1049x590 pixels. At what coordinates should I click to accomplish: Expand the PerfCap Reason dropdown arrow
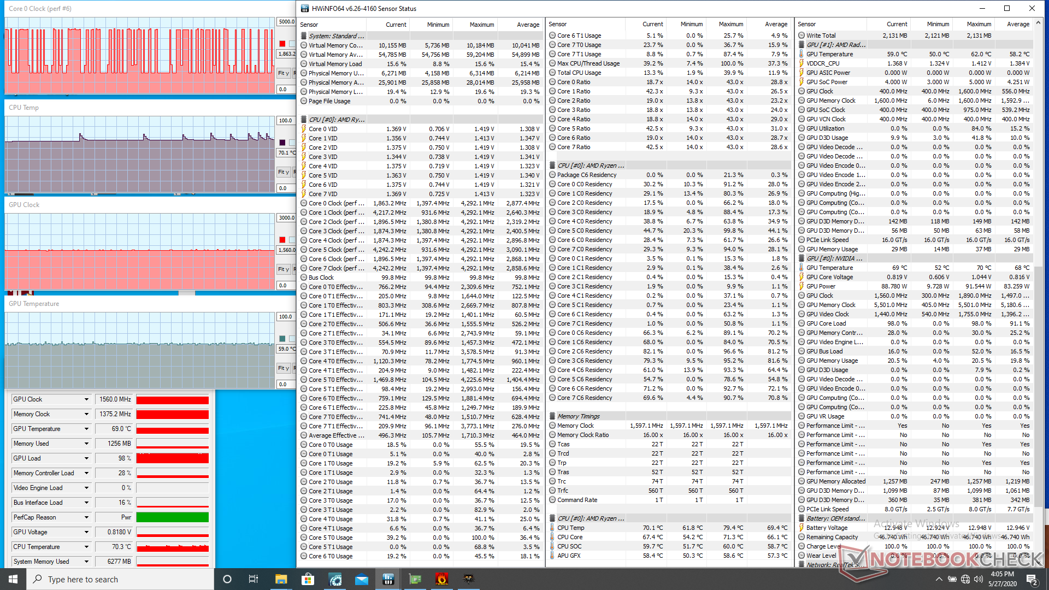86,517
